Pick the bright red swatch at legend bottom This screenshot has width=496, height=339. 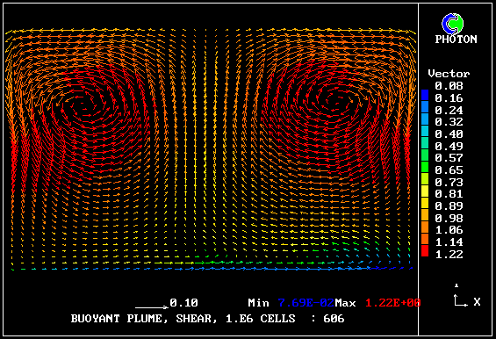425,250
